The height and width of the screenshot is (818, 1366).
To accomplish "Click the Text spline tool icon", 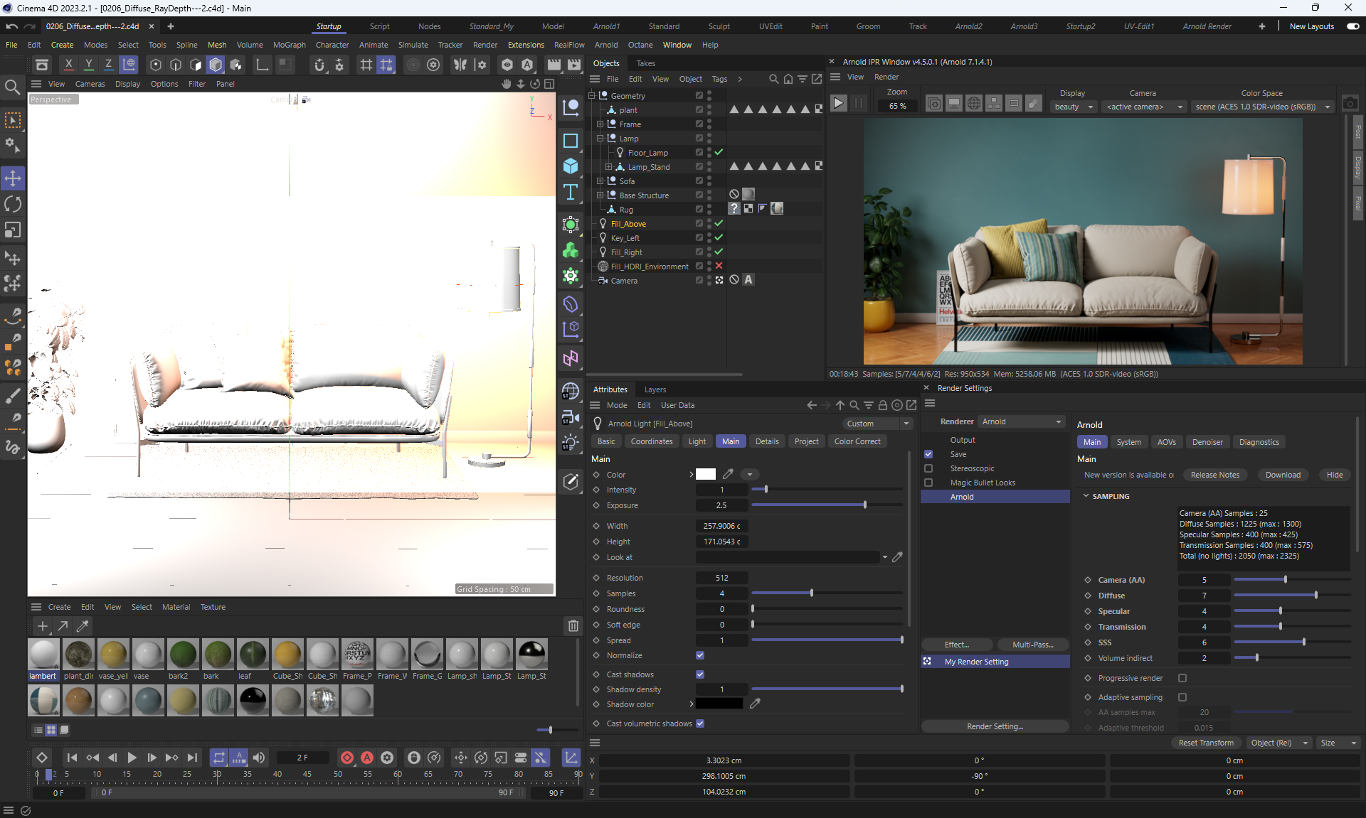I will (571, 192).
